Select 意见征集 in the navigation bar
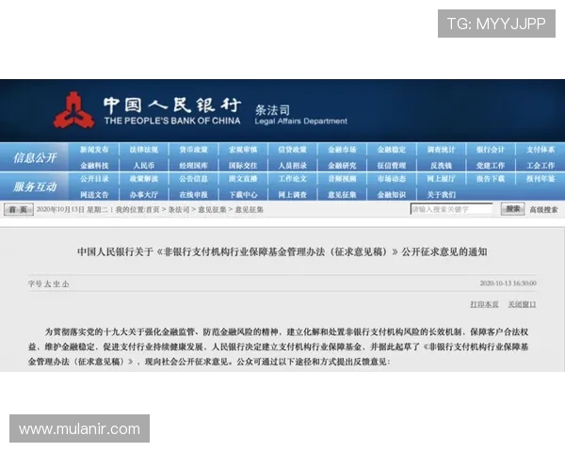The width and height of the screenshot is (565, 452). pyautogui.click(x=342, y=195)
